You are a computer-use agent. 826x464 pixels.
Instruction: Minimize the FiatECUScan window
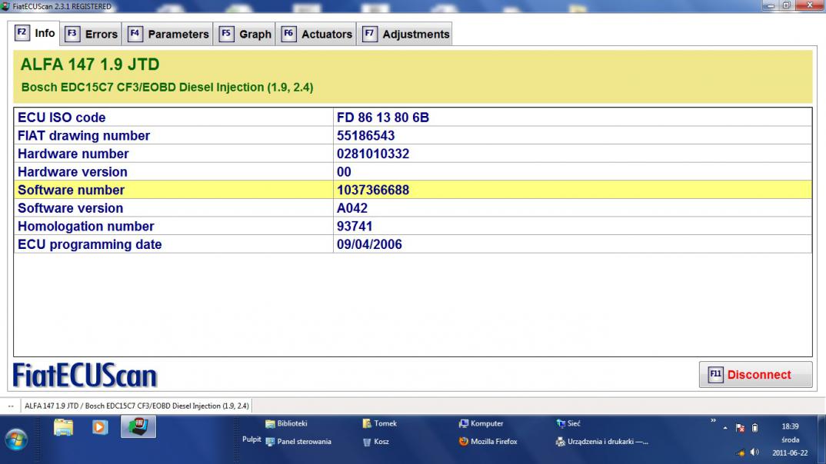click(771, 6)
